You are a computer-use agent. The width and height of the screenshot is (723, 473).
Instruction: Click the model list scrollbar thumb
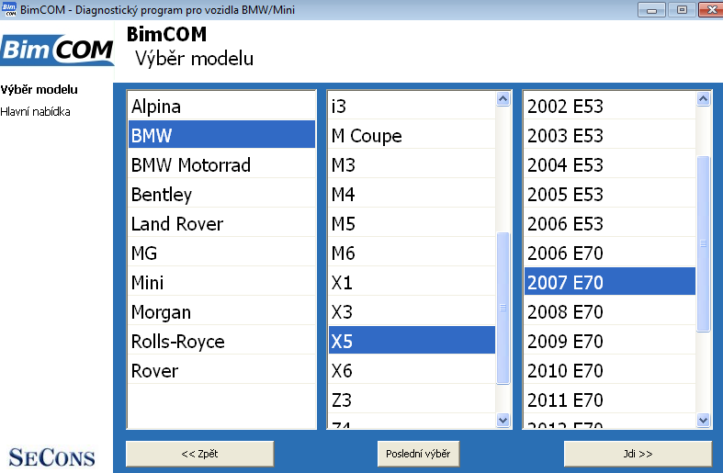[503, 308]
